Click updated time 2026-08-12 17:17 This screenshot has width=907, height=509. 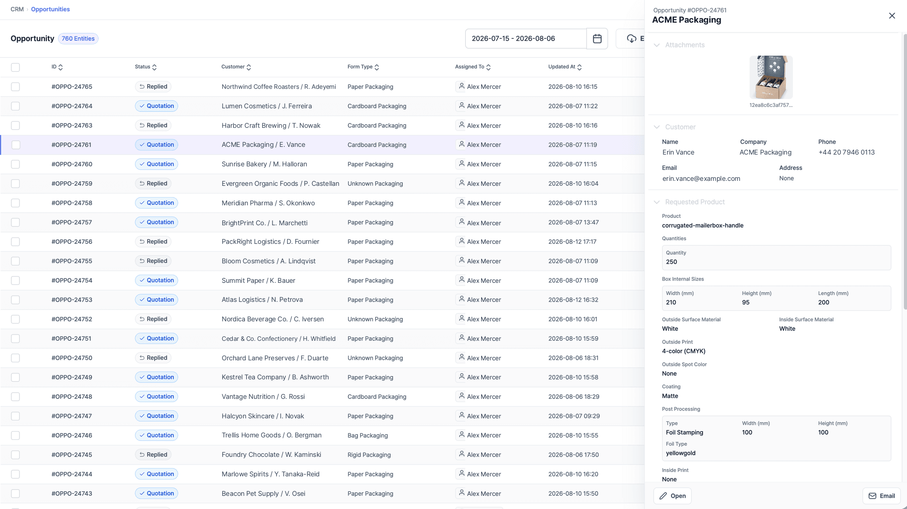572,242
